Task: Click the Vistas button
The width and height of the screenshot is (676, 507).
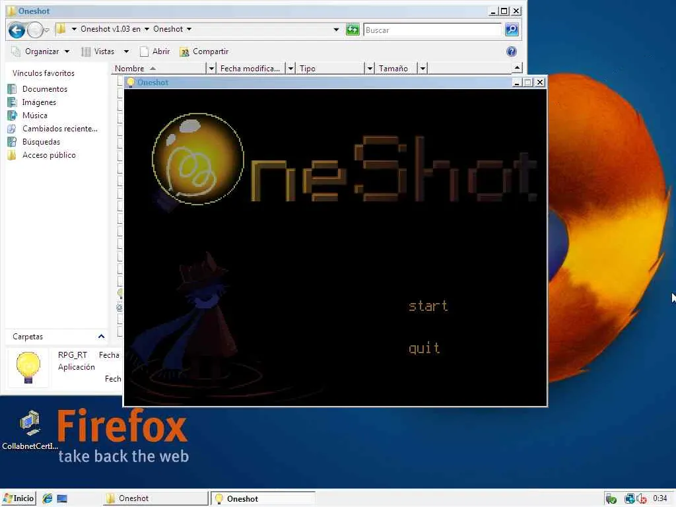Action: tap(99, 51)
